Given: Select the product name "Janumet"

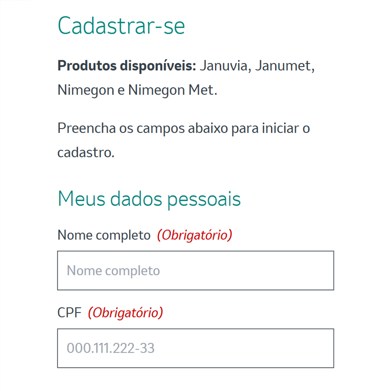Looking at the screenshot, I should click(285, 66).
